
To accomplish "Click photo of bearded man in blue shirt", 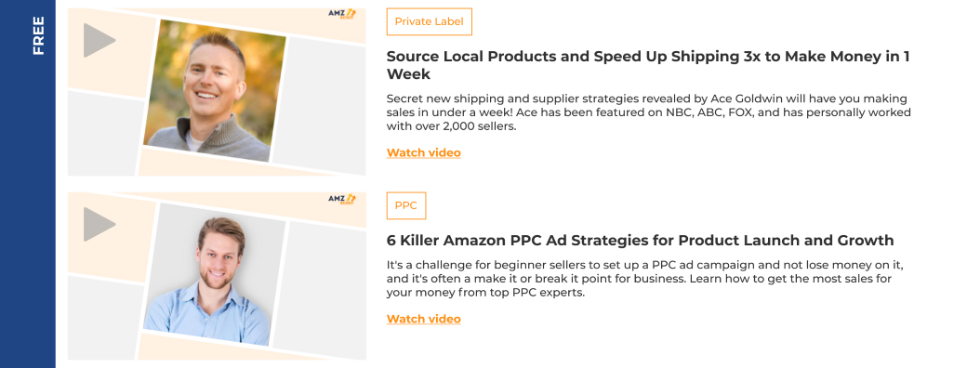I will pos(215,274).
